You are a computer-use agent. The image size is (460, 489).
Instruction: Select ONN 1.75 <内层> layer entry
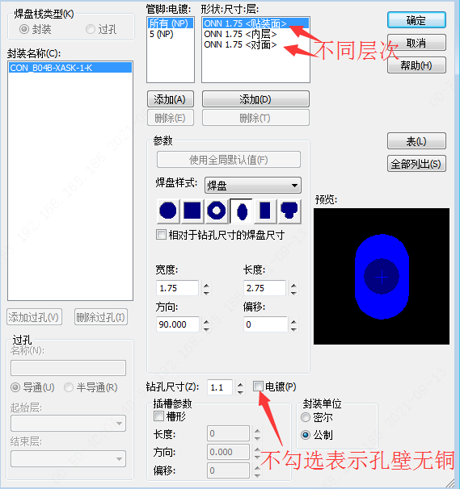pyautogui.click(x=240, y=34)
